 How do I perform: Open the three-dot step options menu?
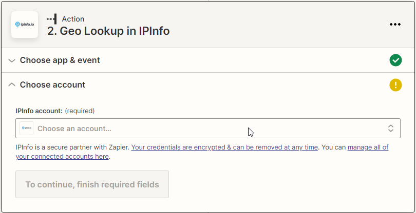[394, 25]
